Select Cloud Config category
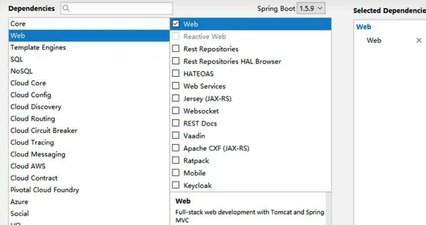Viewport: 426px width, 225px height. (89, 95)
